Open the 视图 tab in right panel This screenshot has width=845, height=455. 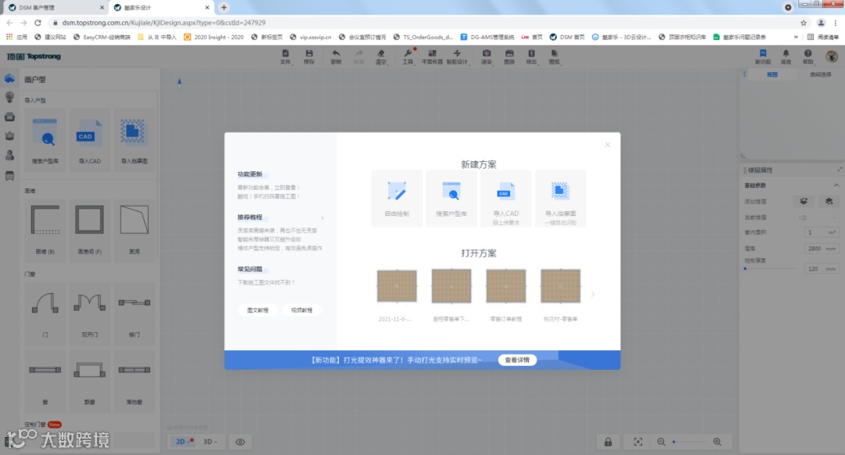[x=772, y=74]
